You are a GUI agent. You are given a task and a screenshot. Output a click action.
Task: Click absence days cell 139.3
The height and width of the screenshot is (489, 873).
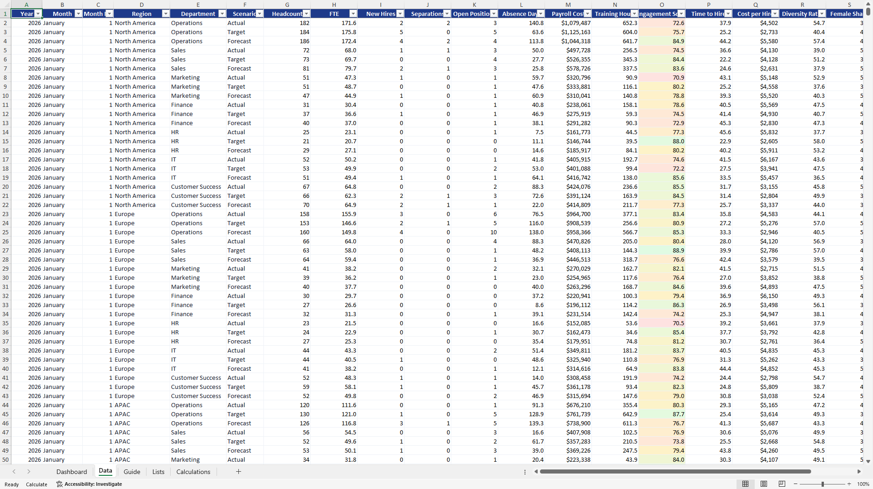[x=521, y=423]
